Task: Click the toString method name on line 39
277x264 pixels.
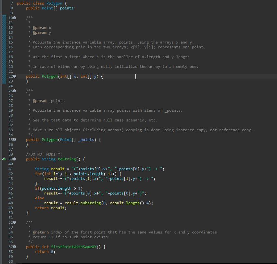Action: (x=67, y=159)
